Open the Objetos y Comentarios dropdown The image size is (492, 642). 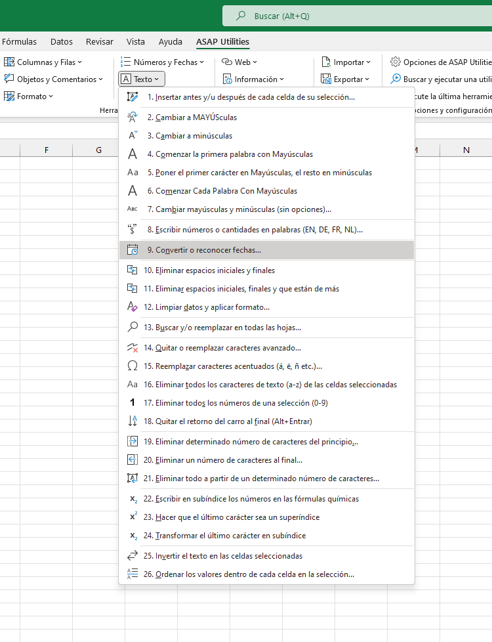click(x=54, y=79)
